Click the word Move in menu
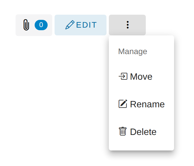The width and height of the screenshot is (194, 166). [141, 77]
